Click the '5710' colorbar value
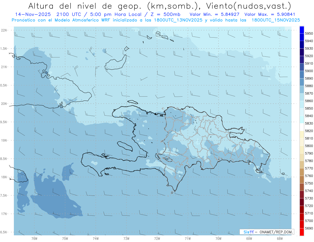Viewport: 314px width, 242px height. click(309, 213)
